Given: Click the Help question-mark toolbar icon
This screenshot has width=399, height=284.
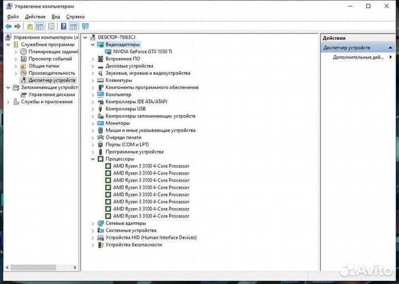Looking at the screenshot, I should pyautogui.click(x=64, y=26).
